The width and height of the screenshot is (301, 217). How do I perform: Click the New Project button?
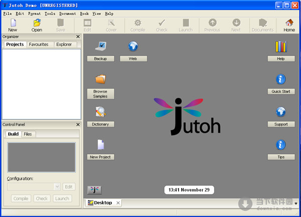pos(101,157)
